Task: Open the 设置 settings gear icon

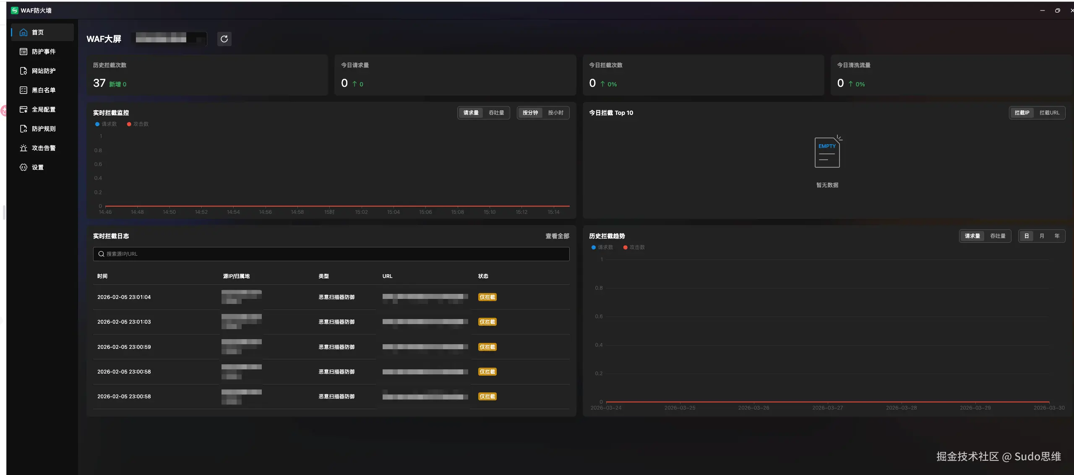Action: (x=23, y=167)
